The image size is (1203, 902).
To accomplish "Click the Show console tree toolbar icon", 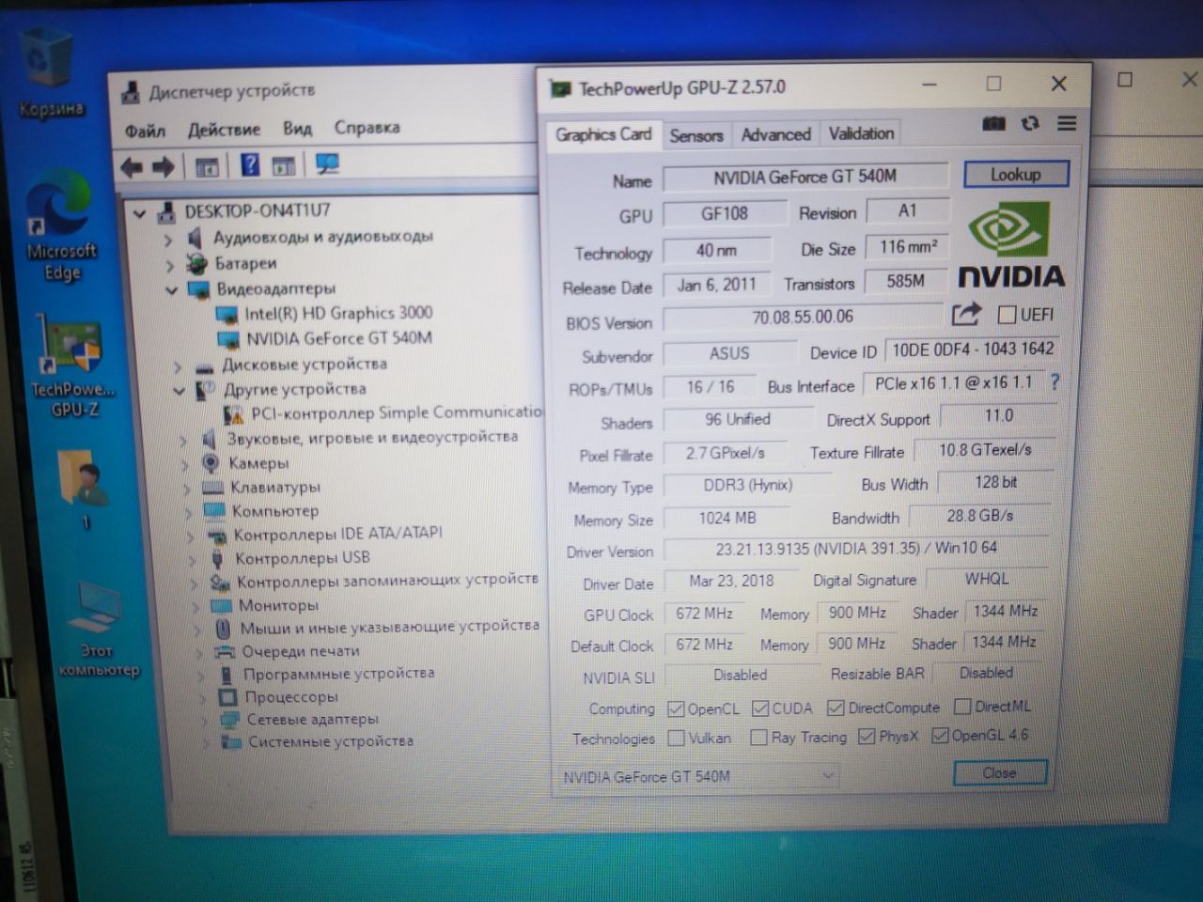I will coord(207,167).
